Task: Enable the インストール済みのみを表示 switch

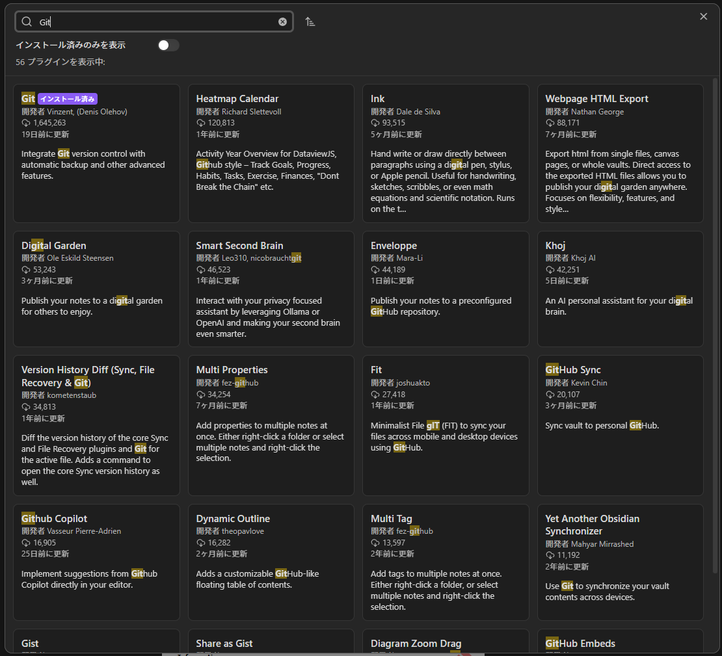Action: (x=168, y=45)
